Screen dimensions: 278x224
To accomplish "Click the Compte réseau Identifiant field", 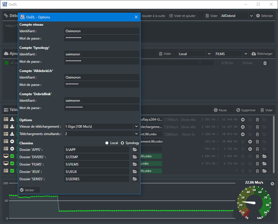I will point(102,31).
